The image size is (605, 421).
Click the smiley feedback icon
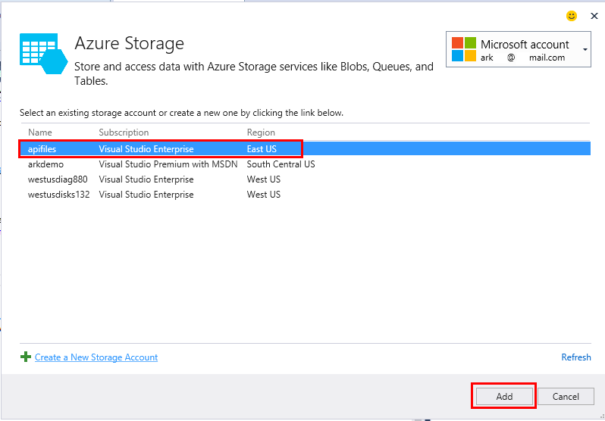[x=572, y=15]
